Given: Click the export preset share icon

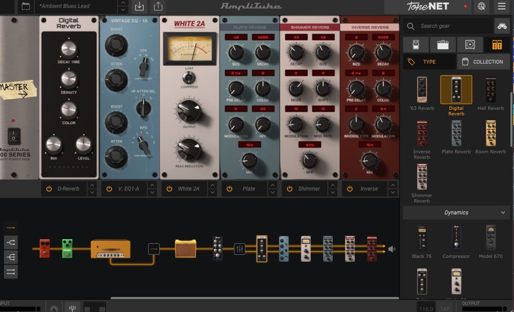Looking at the screenshot, I should (158, 7).
